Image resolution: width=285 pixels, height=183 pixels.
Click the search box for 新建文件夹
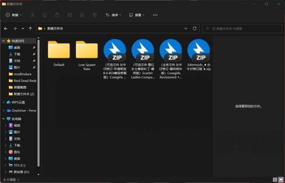pos(242,29)
